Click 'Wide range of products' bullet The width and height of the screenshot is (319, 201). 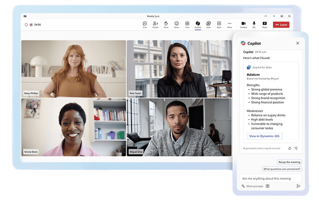click(267, 94)
